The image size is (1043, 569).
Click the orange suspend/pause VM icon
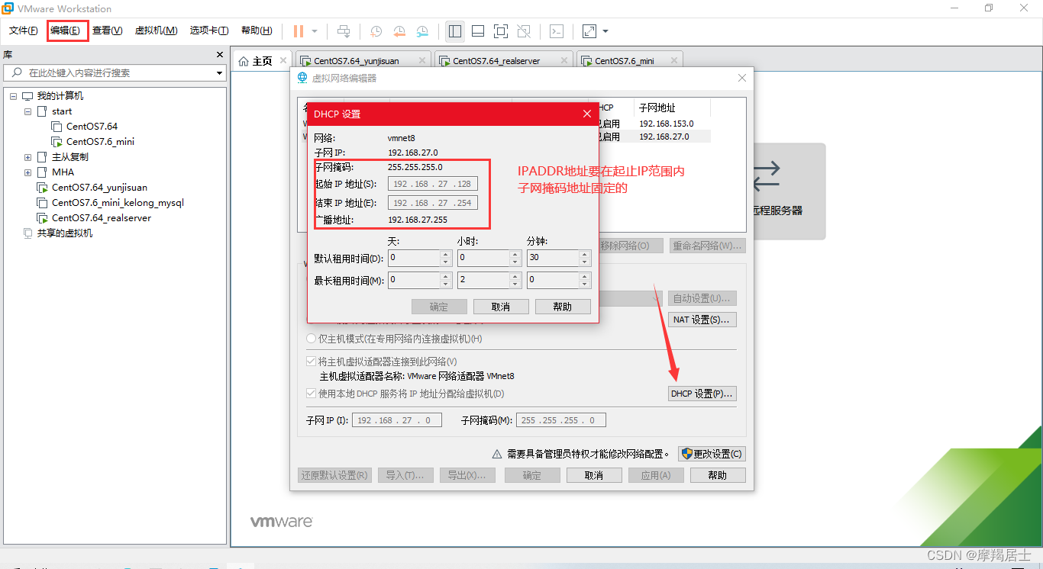point(299,31)
